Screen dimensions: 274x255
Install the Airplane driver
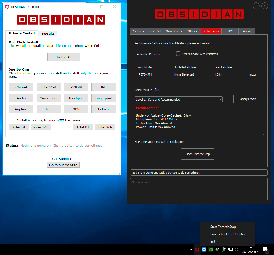click(21, 109)
